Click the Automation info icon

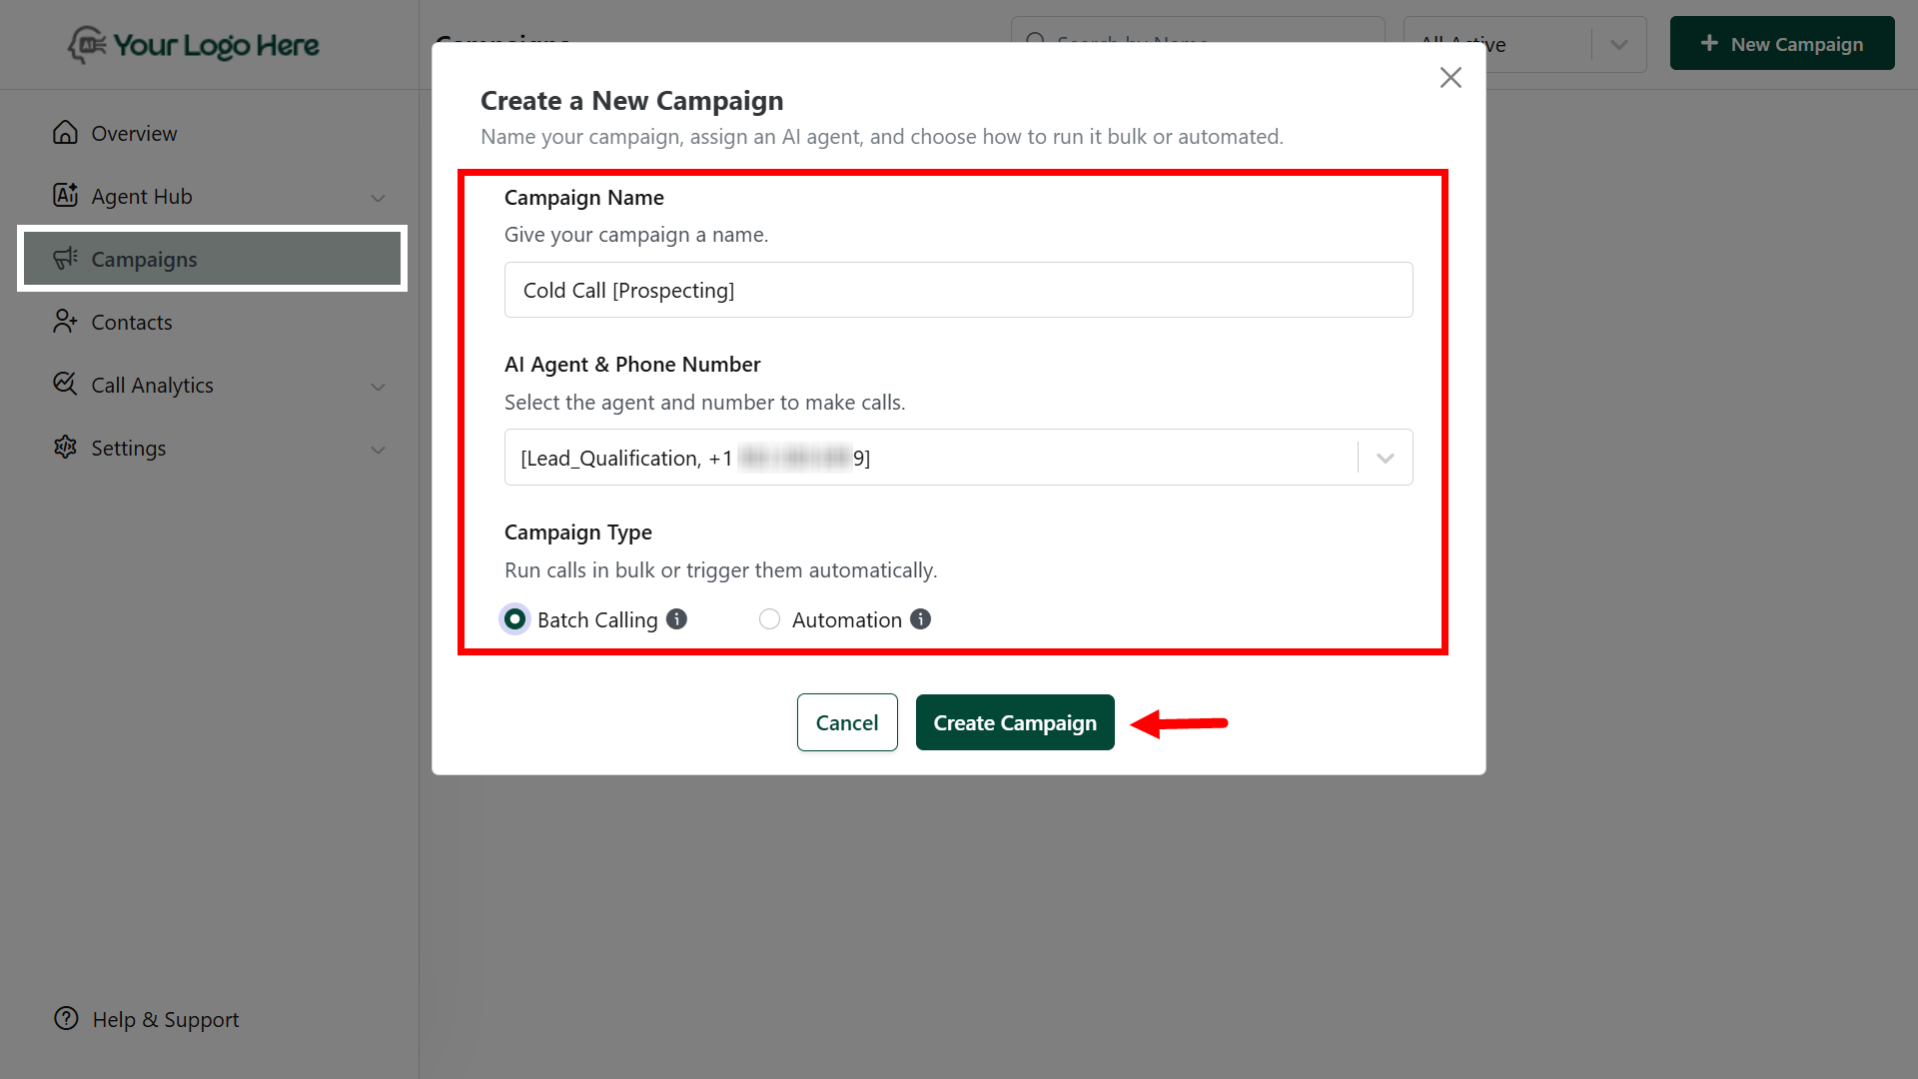(920, 619)
